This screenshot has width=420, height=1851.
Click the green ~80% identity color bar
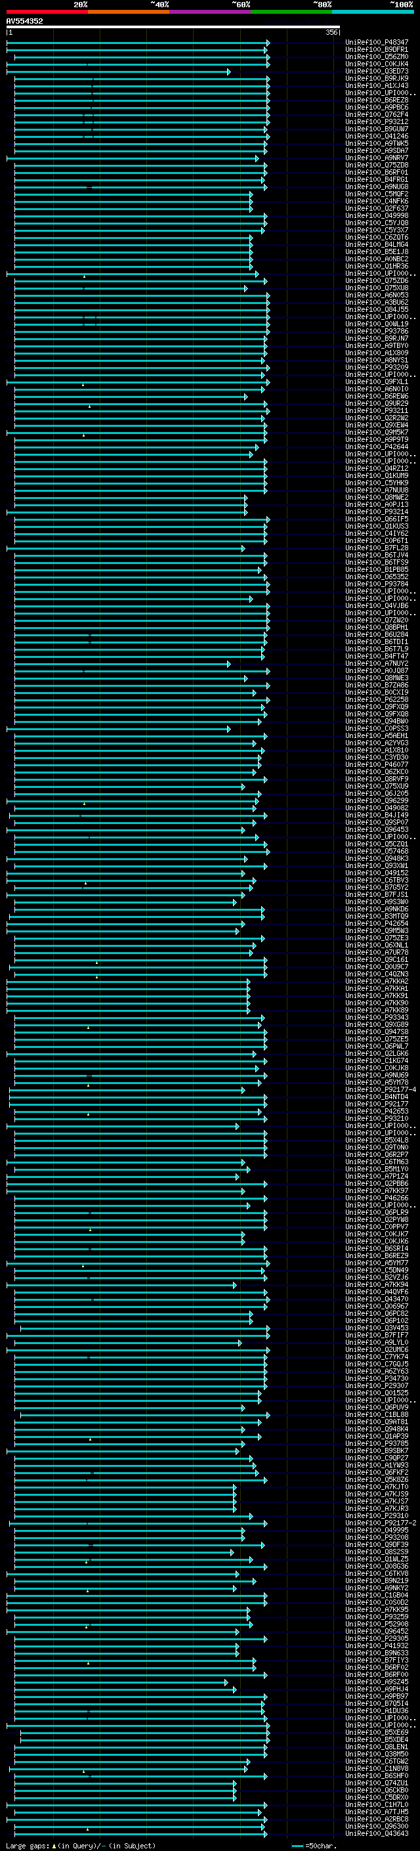click(x=291, y=12)
